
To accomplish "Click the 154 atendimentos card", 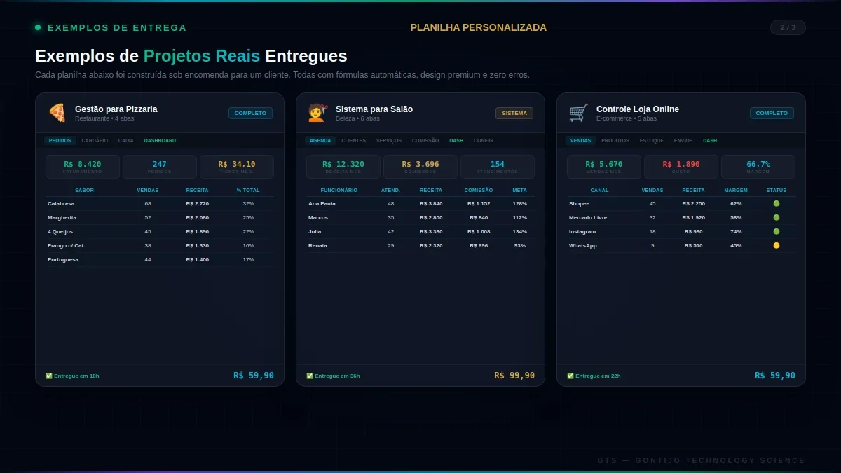I will pos(498,167).
